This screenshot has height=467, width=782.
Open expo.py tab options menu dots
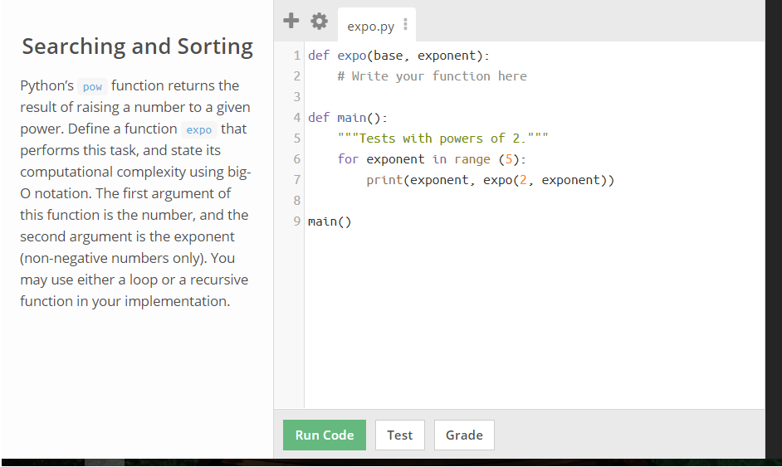pos(405,24)
